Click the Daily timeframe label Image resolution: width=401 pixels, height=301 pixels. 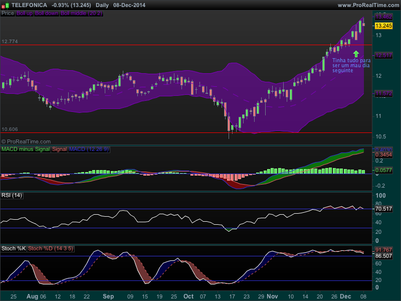point(102,5)
